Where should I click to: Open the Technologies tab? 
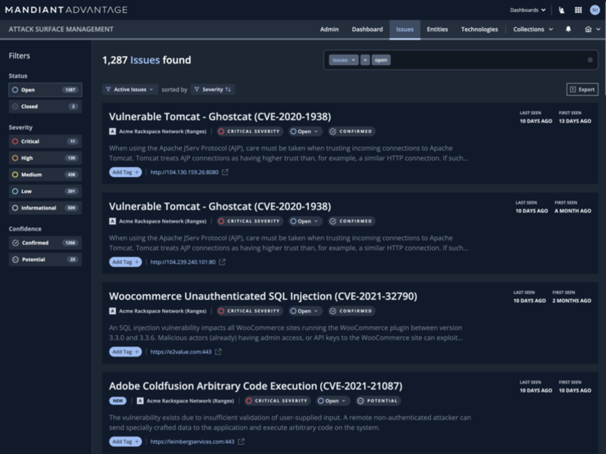click(479, 30)
